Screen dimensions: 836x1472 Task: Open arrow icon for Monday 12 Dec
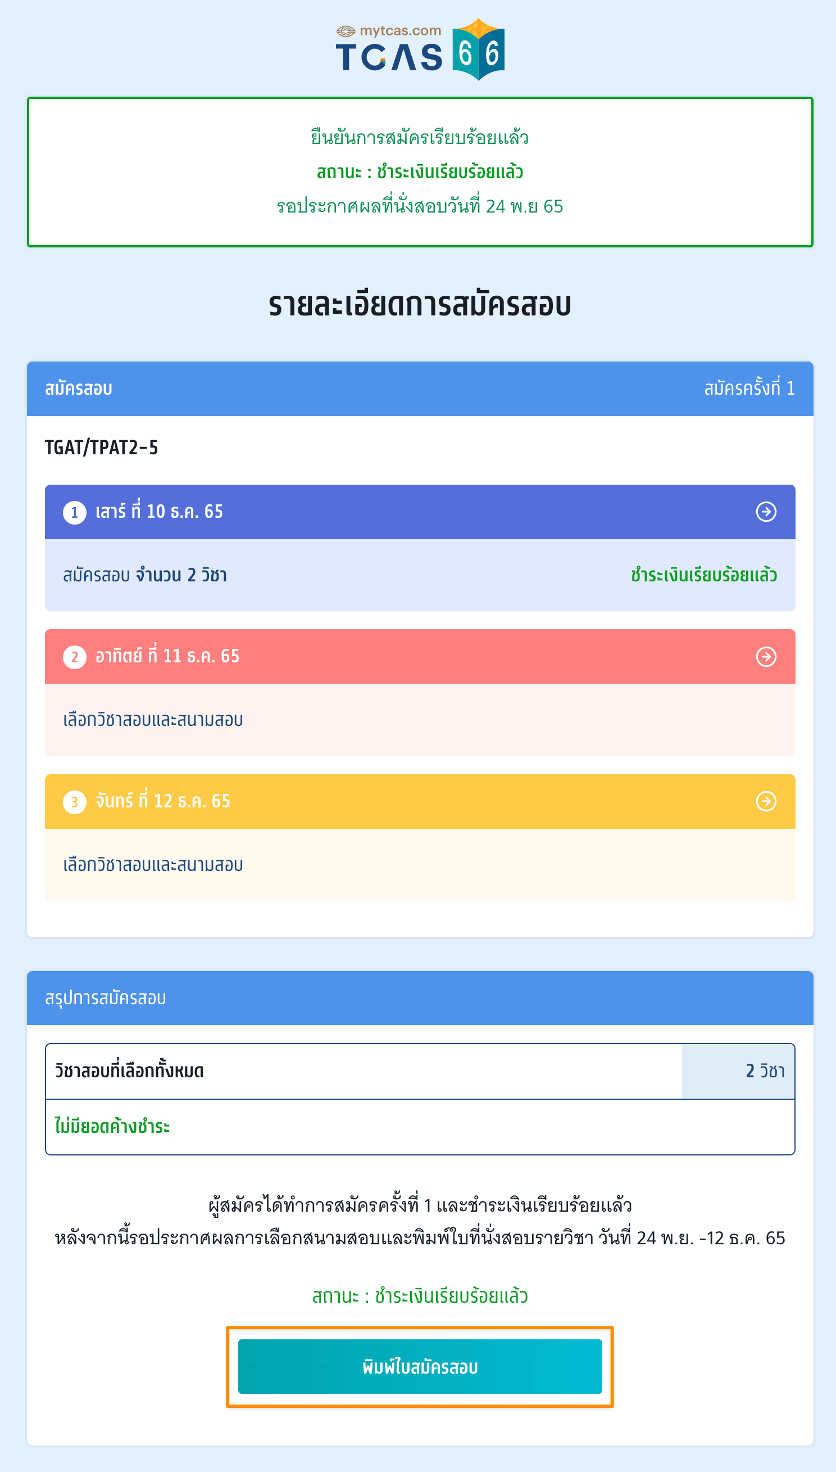click(x=766, y=801)
